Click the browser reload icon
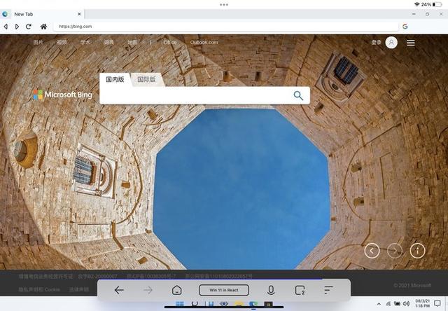This screenshot has width=448, height=311. 28,27
